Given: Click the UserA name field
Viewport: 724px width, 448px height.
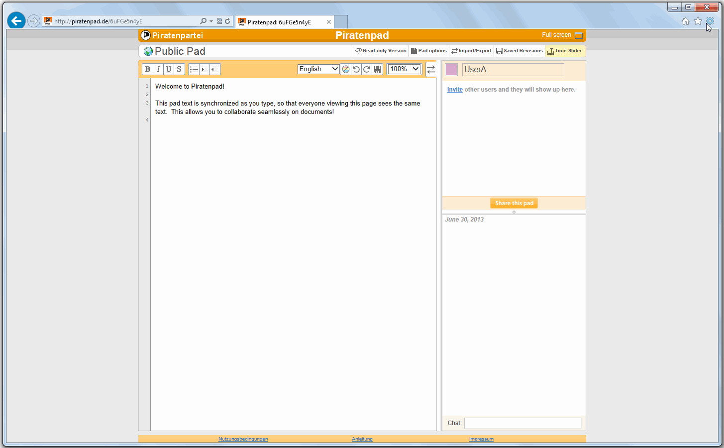Looking at the screenshot, I should coord(513,70).
